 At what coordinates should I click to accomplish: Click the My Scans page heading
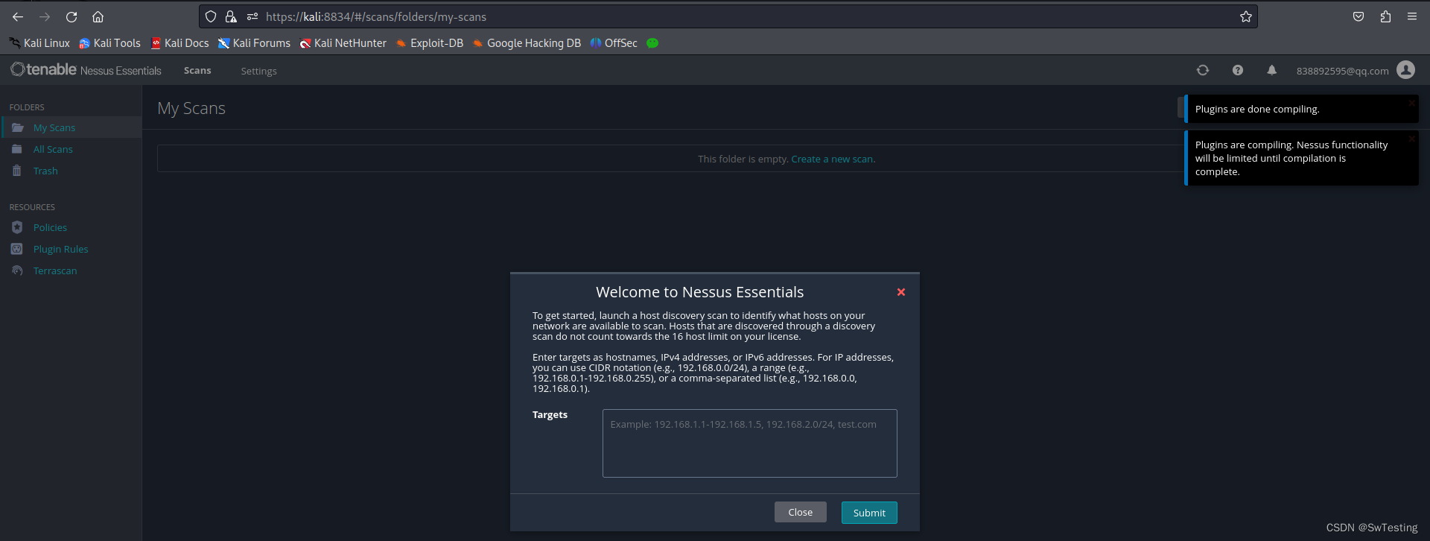(191, 108)
